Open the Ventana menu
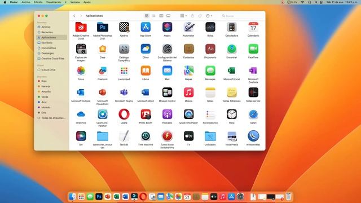 75,2
